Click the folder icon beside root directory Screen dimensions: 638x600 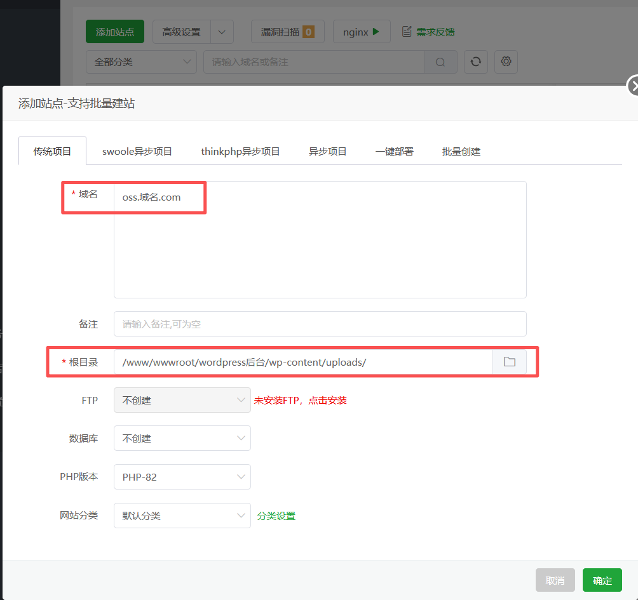point(509,362)
